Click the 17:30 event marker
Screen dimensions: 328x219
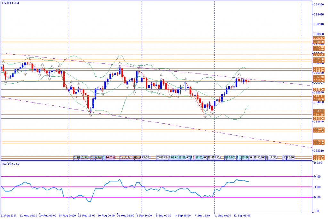point(273,157)
